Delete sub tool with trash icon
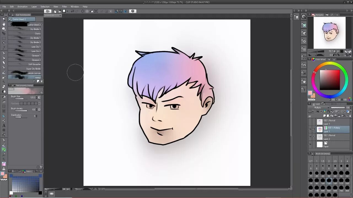Image resolution: width=353 pixels, height=198 pixels. point(42,81)
